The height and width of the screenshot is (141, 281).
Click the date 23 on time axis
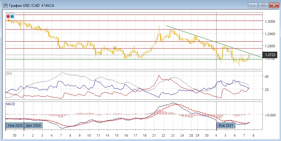173,136
